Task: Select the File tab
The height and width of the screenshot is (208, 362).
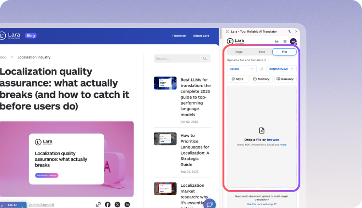Action: (x=284, y=52)
